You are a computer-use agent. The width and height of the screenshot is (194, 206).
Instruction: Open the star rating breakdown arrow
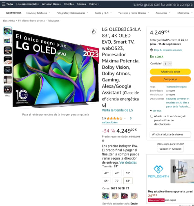(125, 118)
